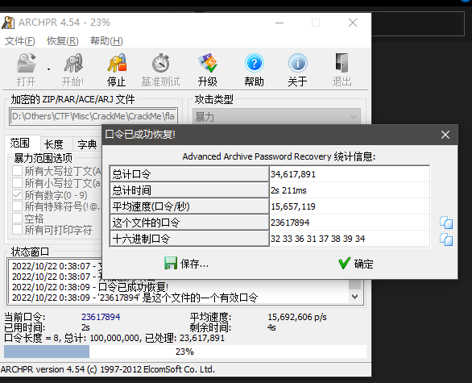Open the 恢复(R) menu

point(63,40)
